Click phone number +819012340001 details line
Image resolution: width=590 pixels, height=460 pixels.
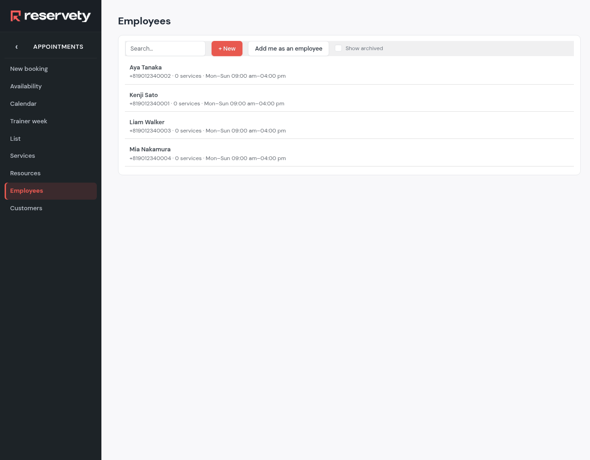tap(207, 104)
